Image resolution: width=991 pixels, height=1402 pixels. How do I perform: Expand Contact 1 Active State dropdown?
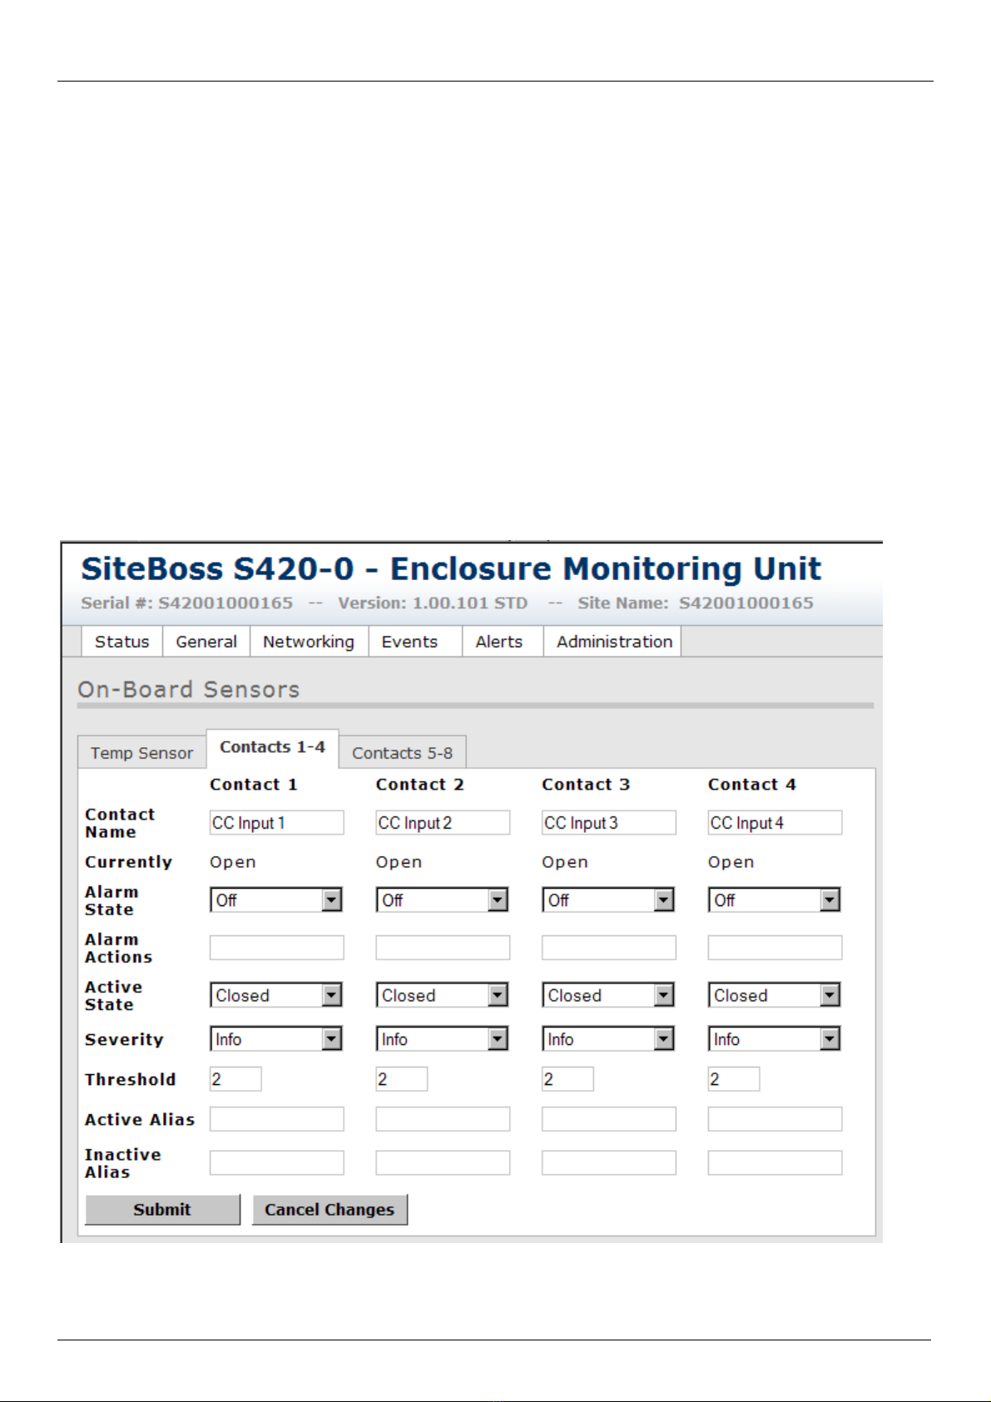coord(276,995)
